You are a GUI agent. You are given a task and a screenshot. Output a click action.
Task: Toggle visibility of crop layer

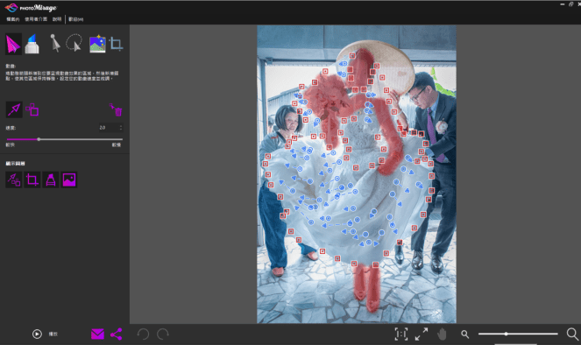coord(32,180)
